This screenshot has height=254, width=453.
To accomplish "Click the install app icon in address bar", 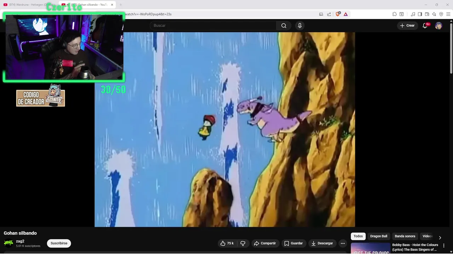I will pos(321,14).
